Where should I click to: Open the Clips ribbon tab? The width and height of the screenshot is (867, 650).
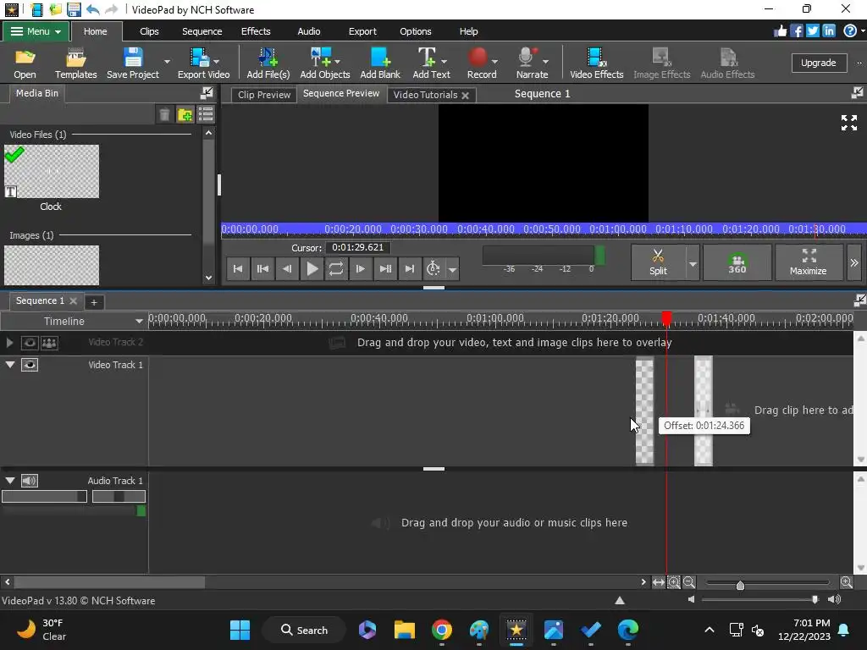pyautogui.click(x=149, y=31)
